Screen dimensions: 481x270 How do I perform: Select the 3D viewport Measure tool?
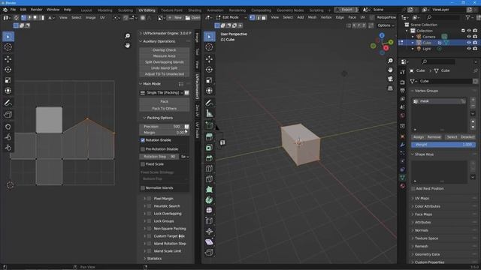pyautogui.click(x=209, y=113)
